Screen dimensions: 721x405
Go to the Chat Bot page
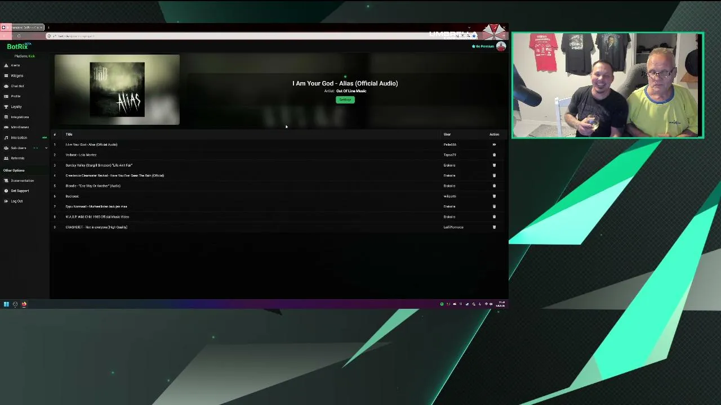click(17, 86)
